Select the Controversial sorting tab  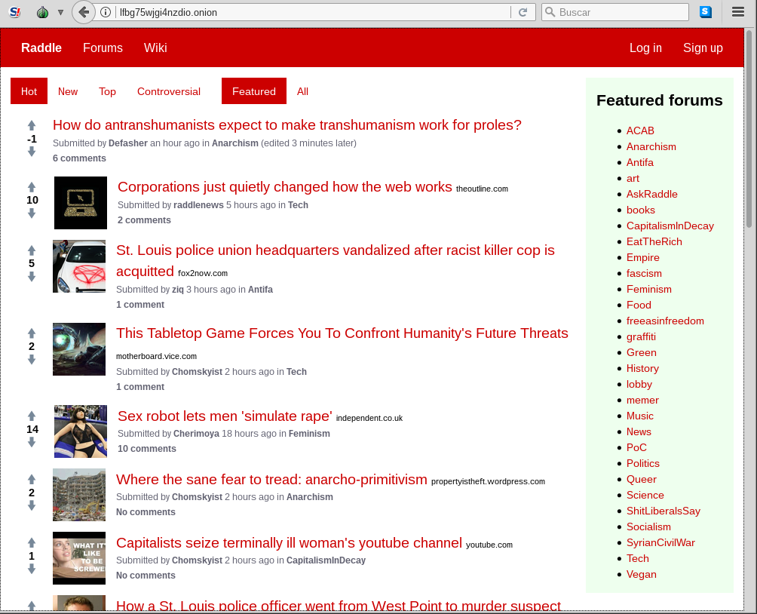(169, 91)
